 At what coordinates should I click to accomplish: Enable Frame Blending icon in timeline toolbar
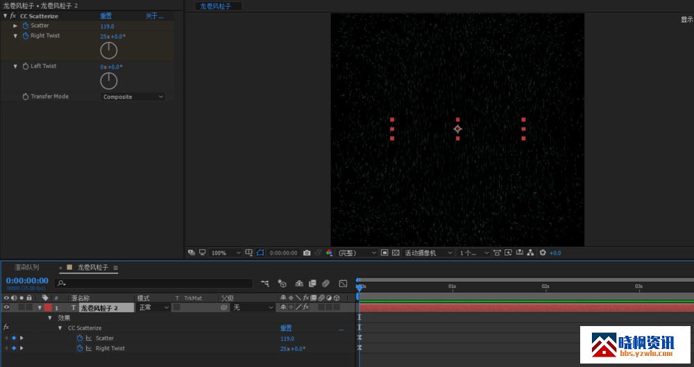312,283
